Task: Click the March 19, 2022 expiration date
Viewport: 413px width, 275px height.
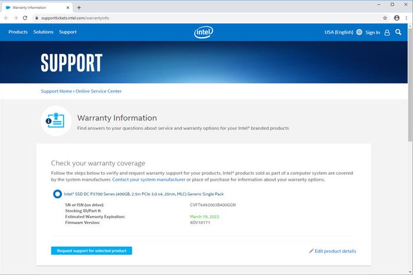Action: point(204,217)
